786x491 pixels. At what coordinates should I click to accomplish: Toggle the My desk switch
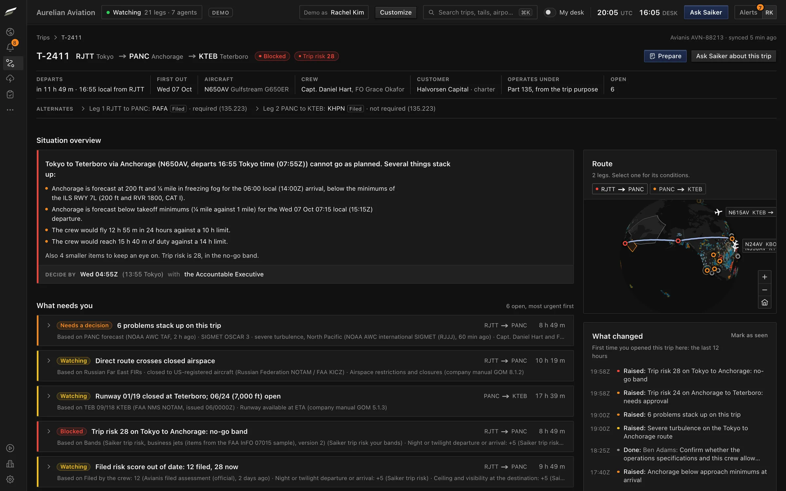550,12
